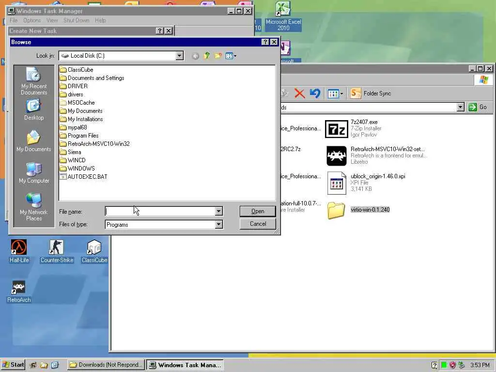Click the green Task Manager CPU tray icon
This screenshot has width=496, height=372.
[444, 365]
